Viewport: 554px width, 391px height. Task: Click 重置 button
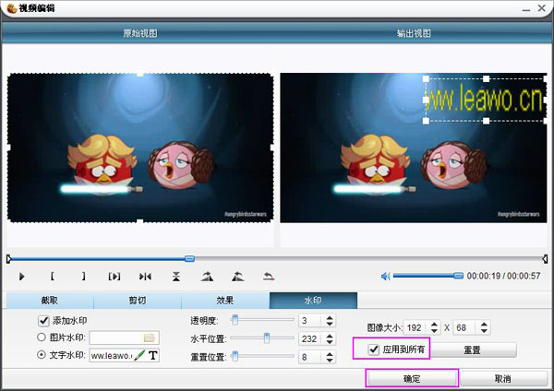click(473, 350)
